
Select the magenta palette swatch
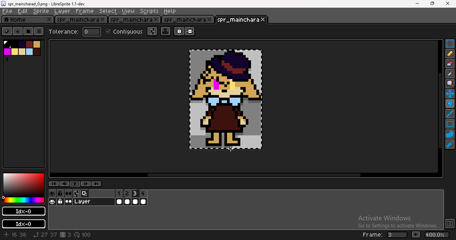pyautogui.click(x=7, y=52)
